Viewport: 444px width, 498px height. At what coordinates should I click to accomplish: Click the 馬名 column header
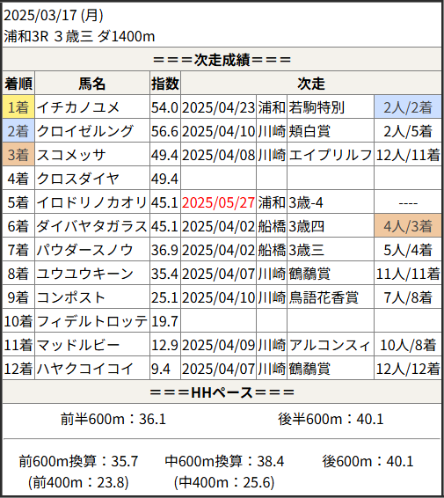(92, 84)
